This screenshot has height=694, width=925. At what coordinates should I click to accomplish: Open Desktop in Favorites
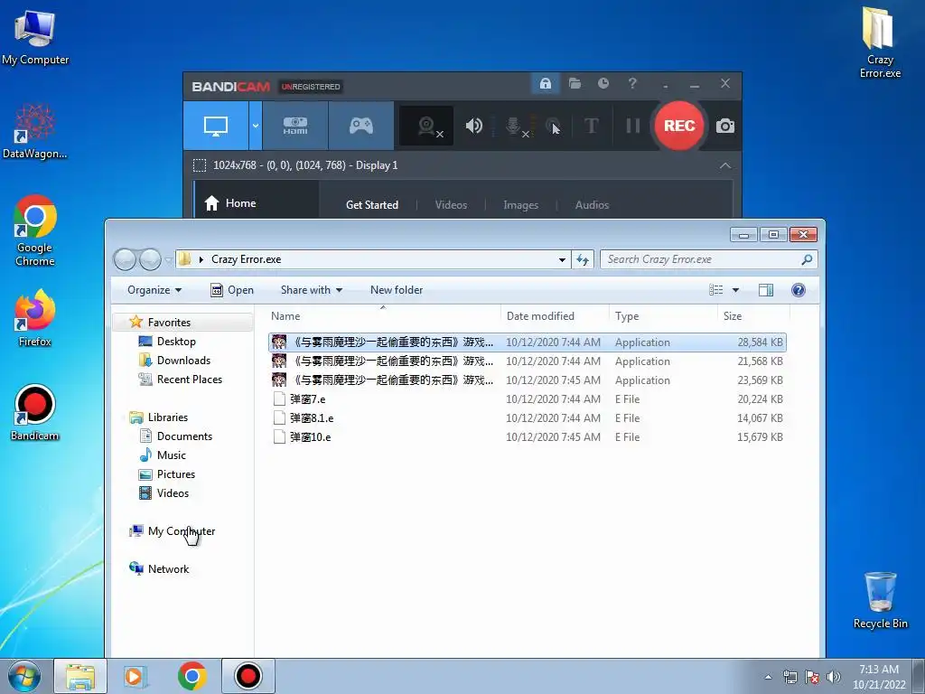pos(176,341)
